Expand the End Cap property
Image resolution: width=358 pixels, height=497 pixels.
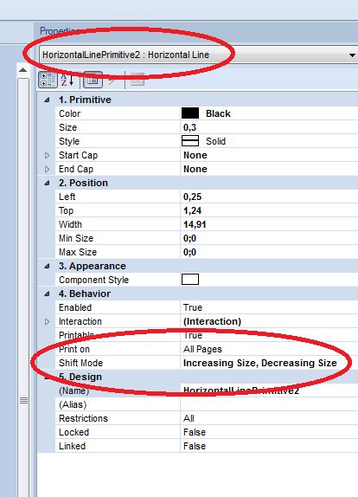(x=48, y=169)
